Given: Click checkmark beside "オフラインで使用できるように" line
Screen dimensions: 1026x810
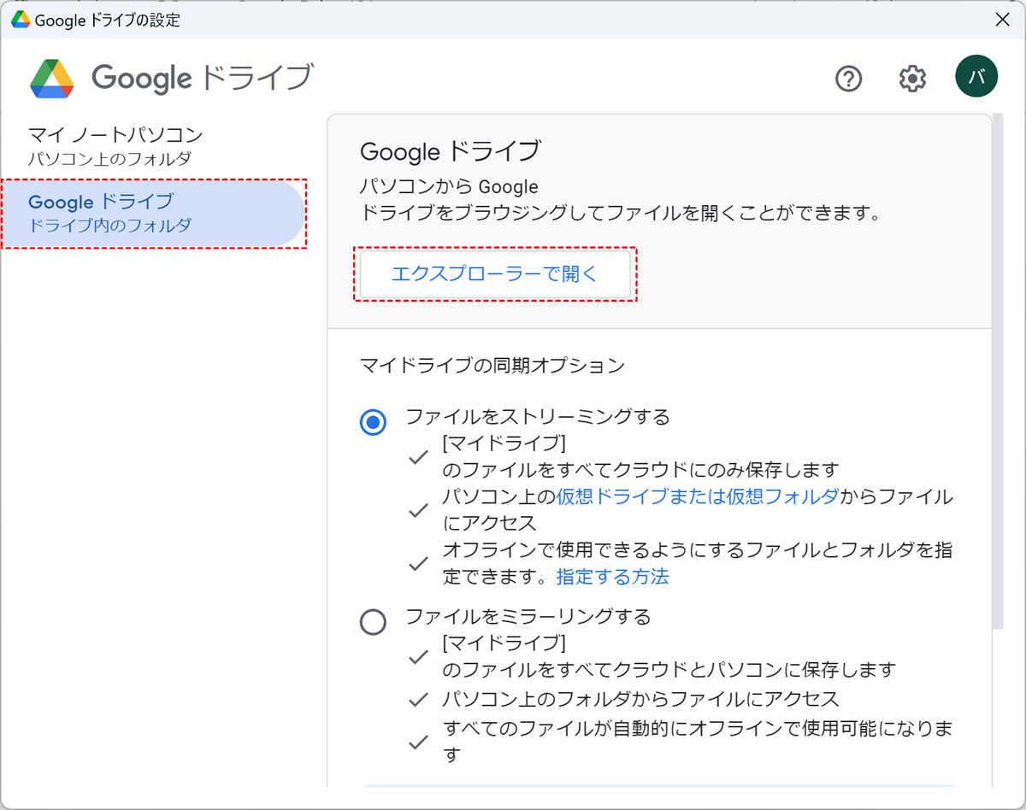Looking at the screenshot, I should (418, 564).
